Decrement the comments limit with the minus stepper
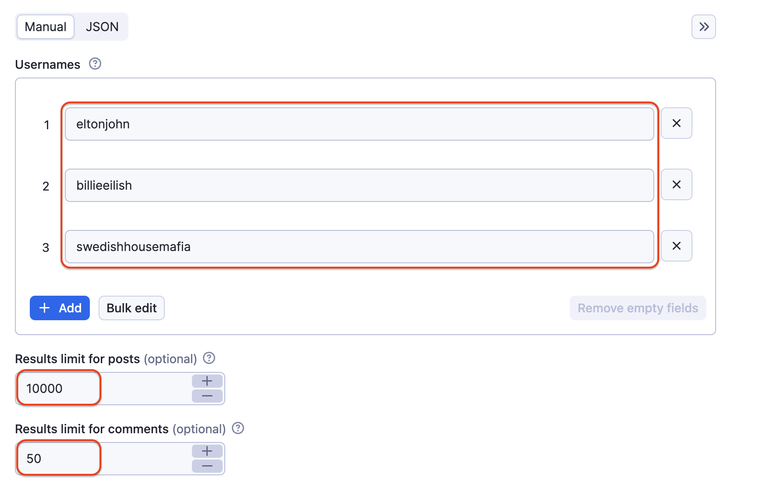Viewport: 759px width, 488px height. pos(206,466)
